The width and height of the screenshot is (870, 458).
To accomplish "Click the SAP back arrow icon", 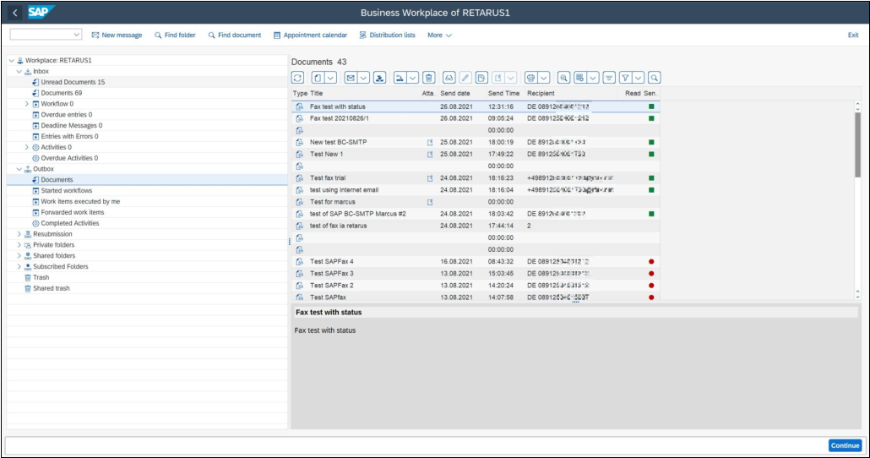I will pyautogui.click(x=13, y=12).
